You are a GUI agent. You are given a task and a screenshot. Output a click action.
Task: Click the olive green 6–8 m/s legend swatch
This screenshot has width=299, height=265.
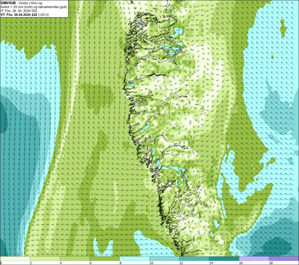coord(104,258)
